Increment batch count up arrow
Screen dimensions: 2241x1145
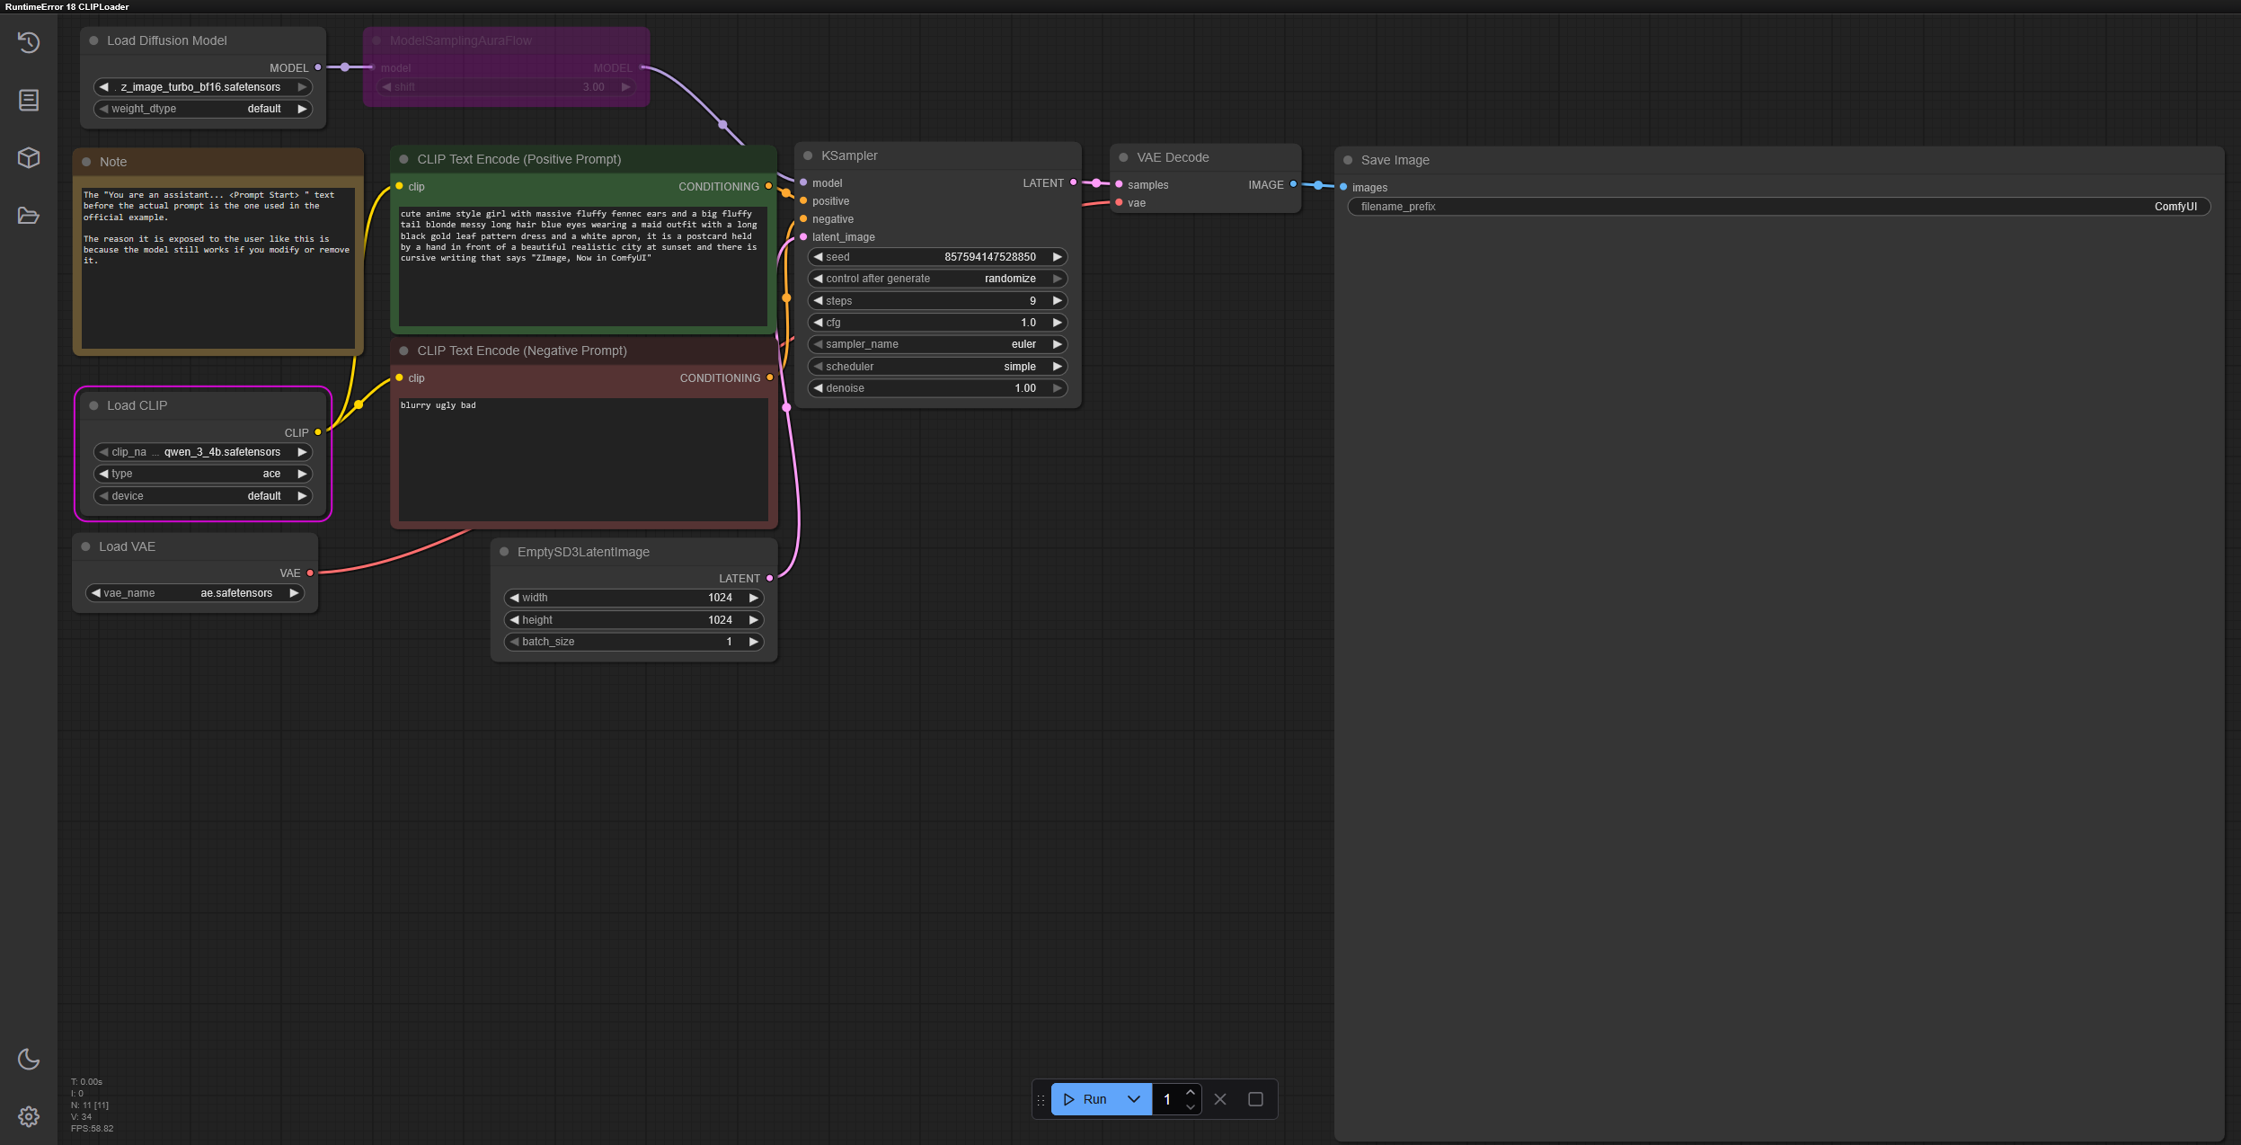coord(1191,1093)
